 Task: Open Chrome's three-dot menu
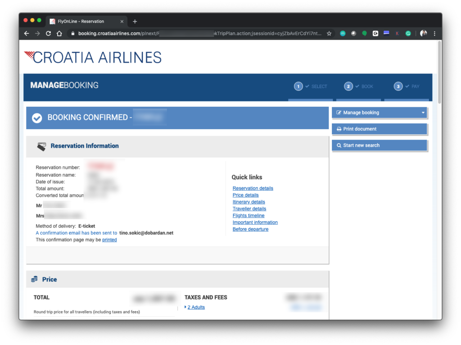pyautogui.click(x=434, y=33)
